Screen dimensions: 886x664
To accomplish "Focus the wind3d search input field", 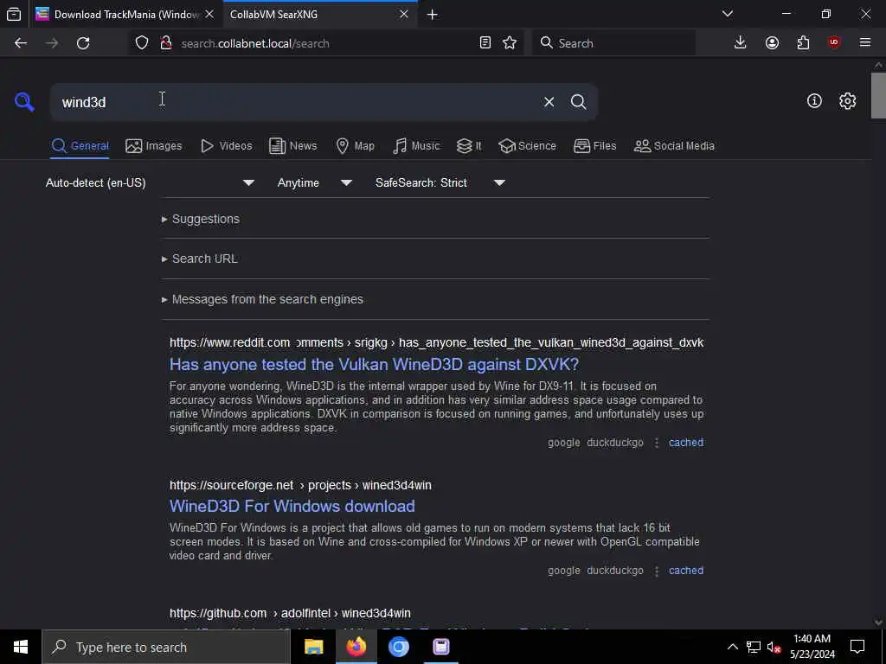I will (x=294, y=102).
